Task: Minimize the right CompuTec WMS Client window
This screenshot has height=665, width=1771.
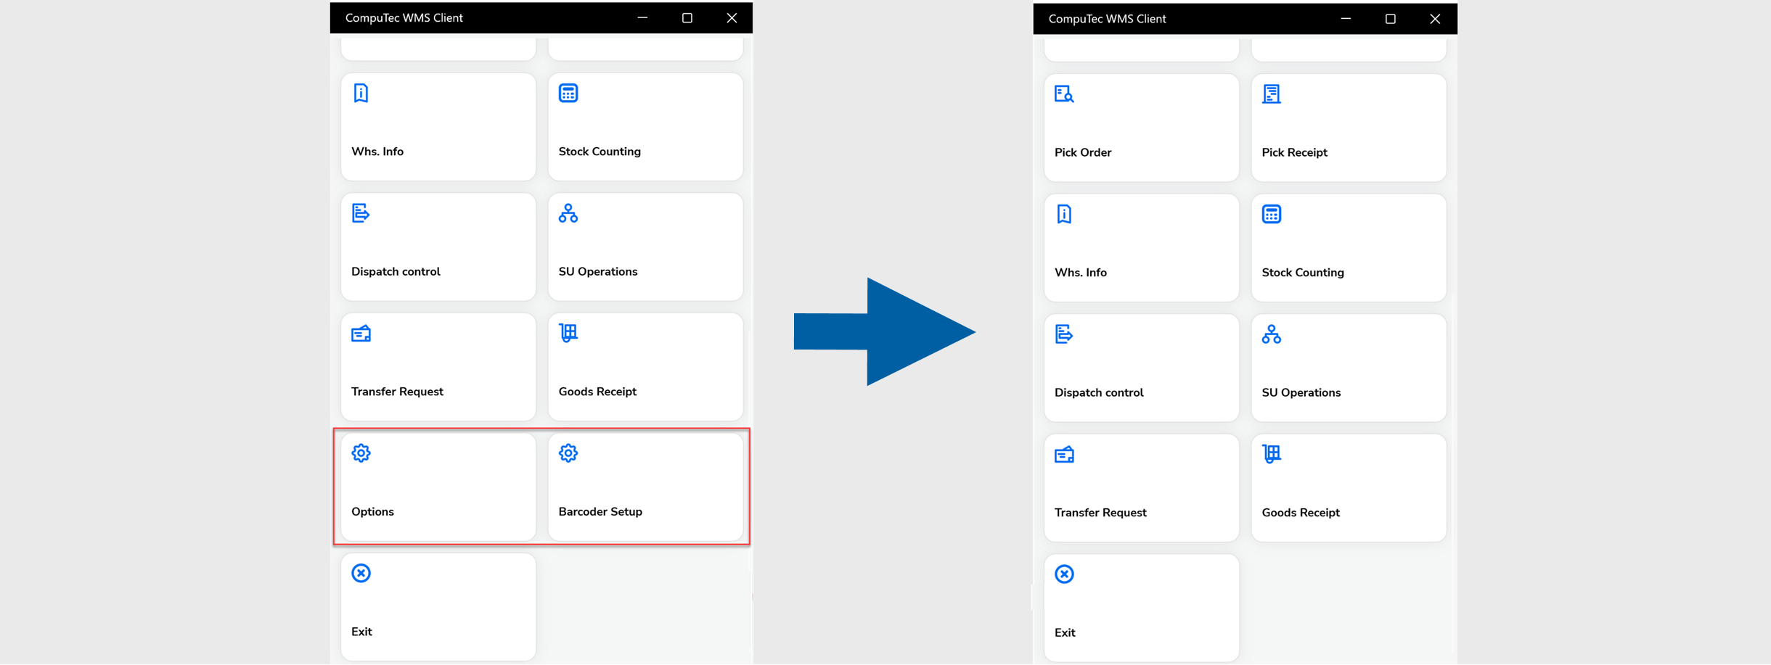Action: [1346, 19]
